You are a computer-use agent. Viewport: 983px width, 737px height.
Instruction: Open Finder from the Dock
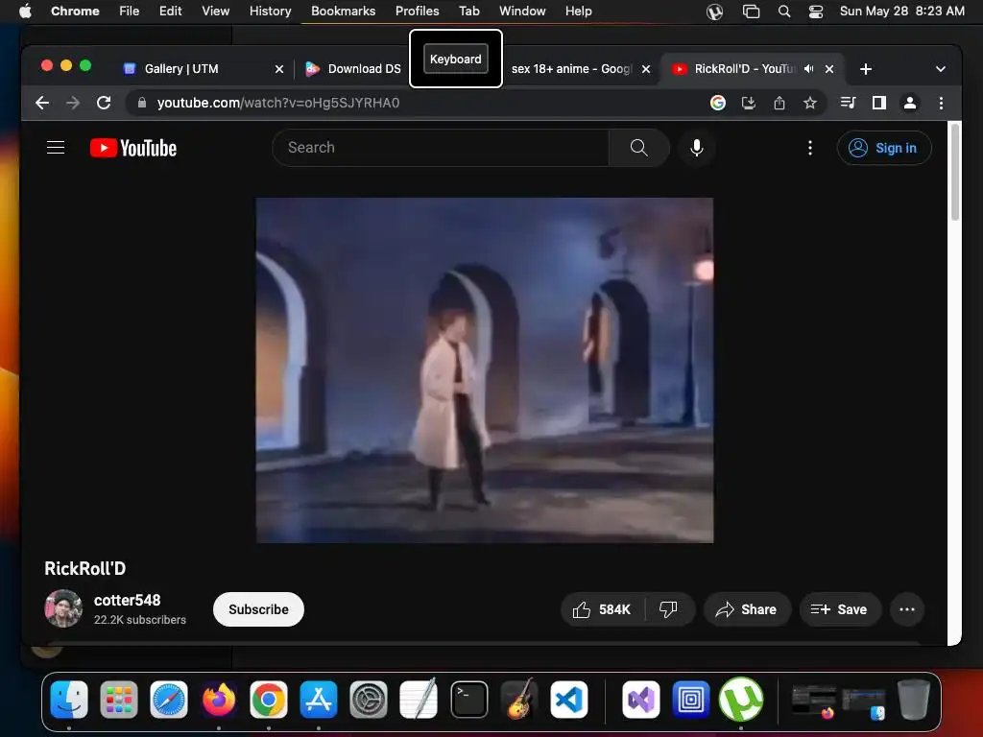pyautogui.click(x=69, y=699)
